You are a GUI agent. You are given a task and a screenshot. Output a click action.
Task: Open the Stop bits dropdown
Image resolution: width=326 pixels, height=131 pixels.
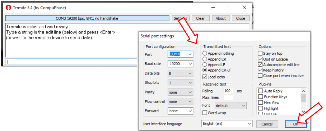pyautogui.click(x=180, y=83)
